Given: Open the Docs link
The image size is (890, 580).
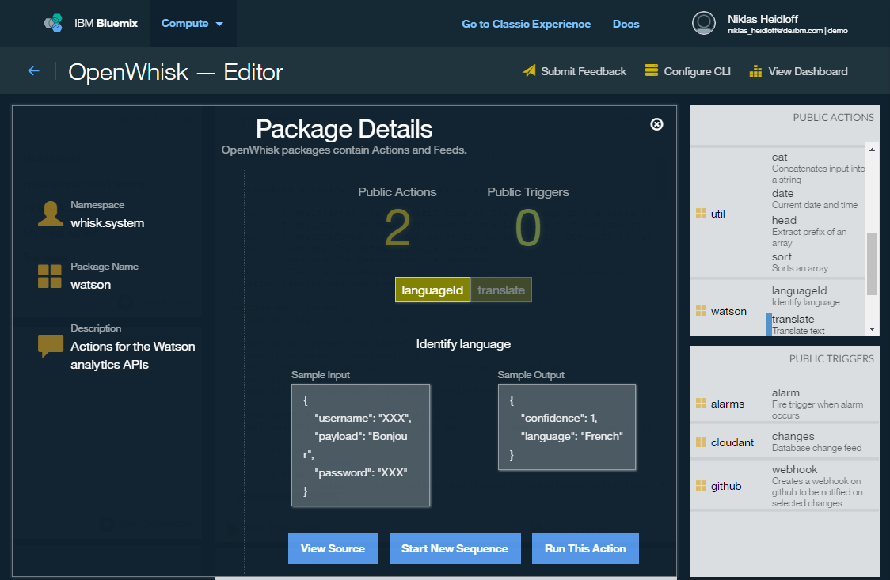Looking at the screenshot, I should [626, 24].
